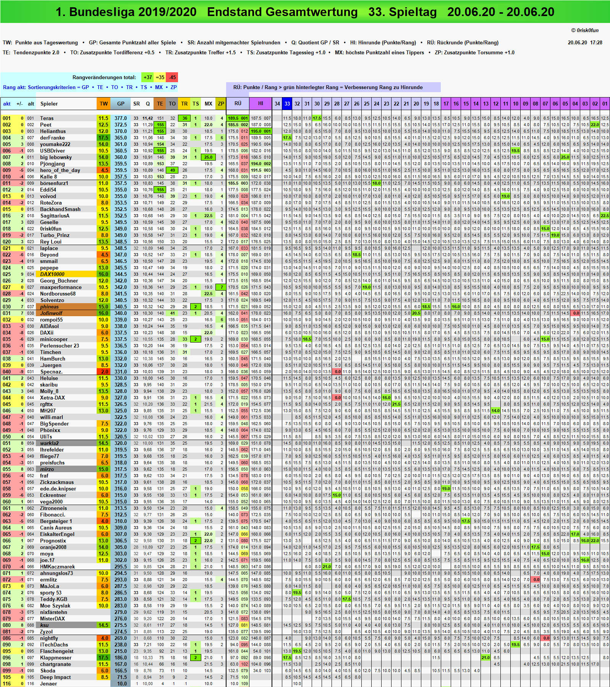Select matchday 34 header cell
Viewport: 610px width, 687px height.
click(277, 104)
